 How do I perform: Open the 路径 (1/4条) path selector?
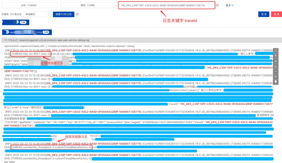click(88, 5)
